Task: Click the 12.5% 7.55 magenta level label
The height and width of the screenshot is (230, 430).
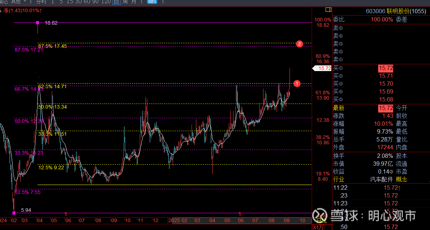Action: [x=28, y=192]
